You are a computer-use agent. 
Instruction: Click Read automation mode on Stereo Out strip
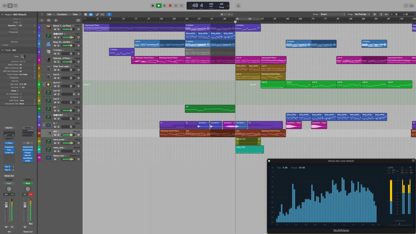28,183
